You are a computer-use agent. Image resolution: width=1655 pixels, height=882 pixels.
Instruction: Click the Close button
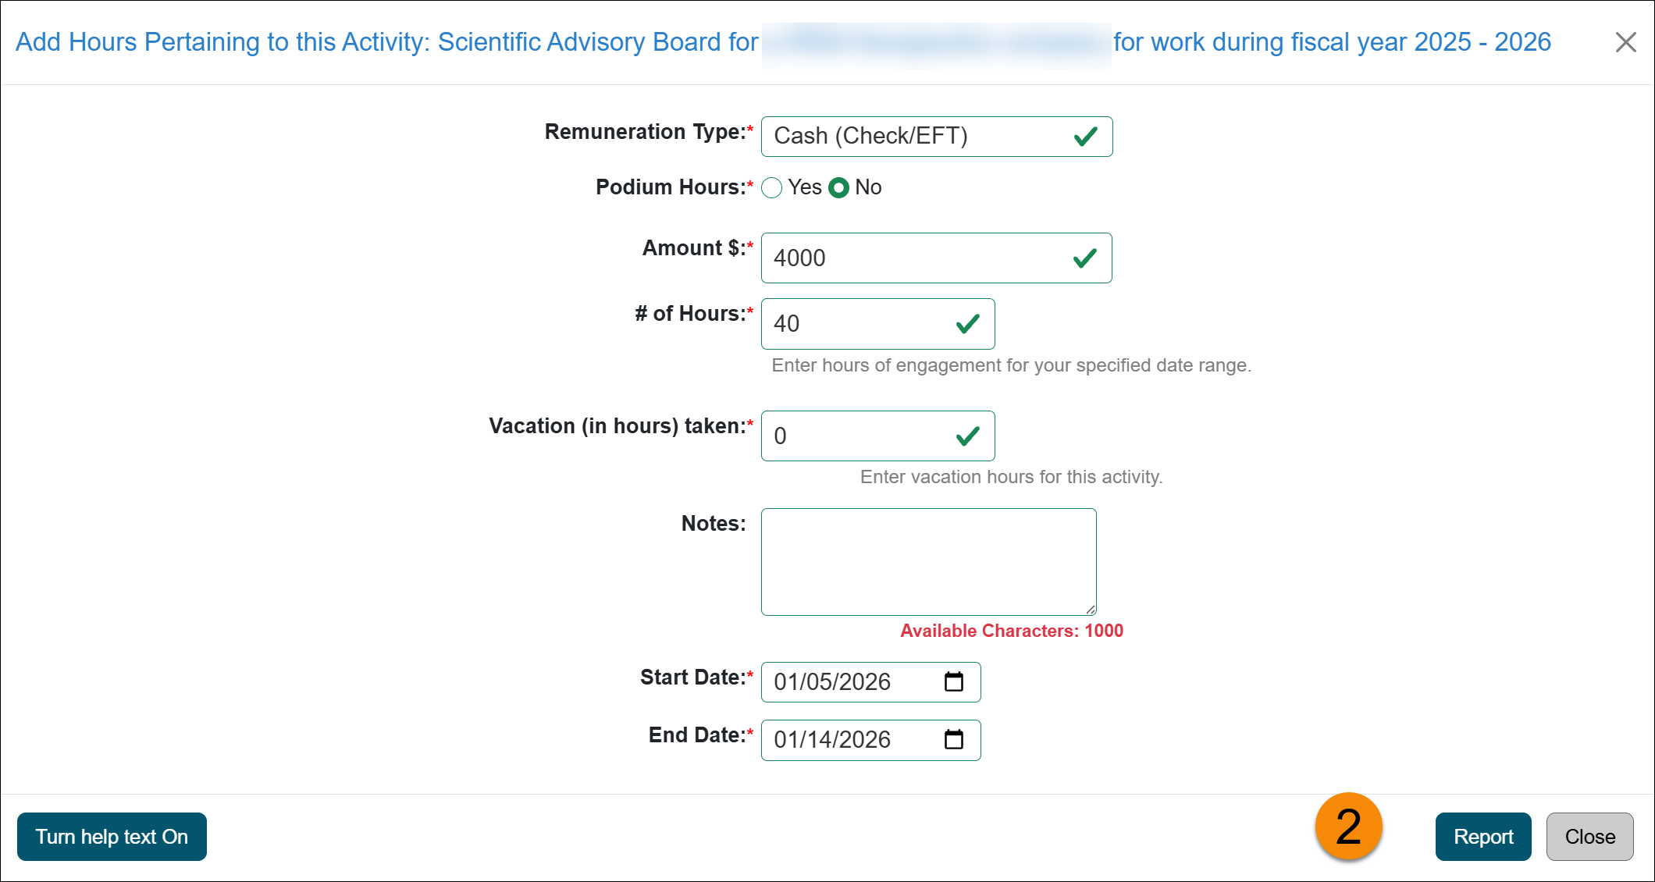(x=1589, y=836)
